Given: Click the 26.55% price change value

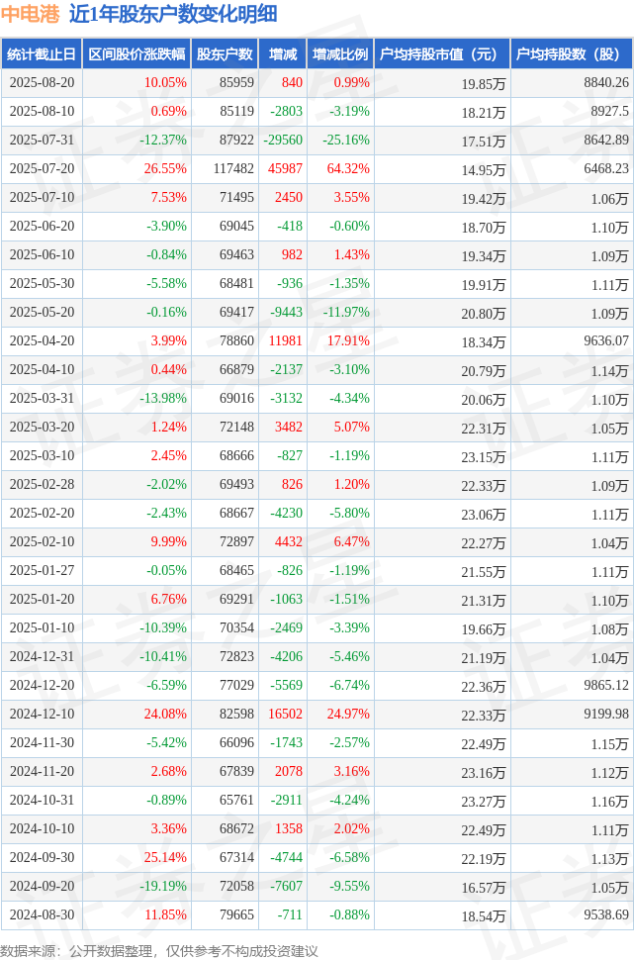Looking at the screenshot, I should [165, 168].
